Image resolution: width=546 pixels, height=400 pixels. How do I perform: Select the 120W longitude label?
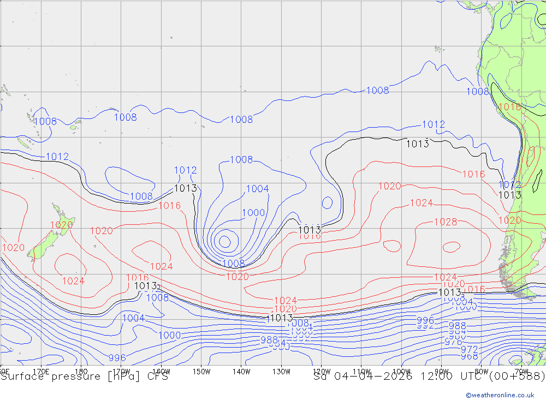coord(322,372)
